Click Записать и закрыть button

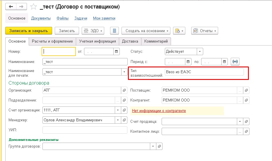29,31
